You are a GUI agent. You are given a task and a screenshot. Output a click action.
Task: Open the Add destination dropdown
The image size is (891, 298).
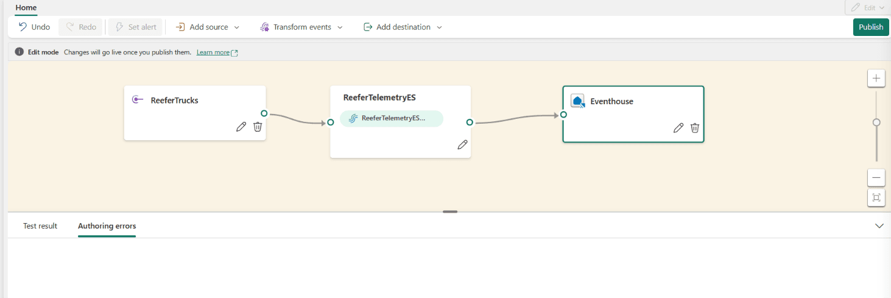403,27
